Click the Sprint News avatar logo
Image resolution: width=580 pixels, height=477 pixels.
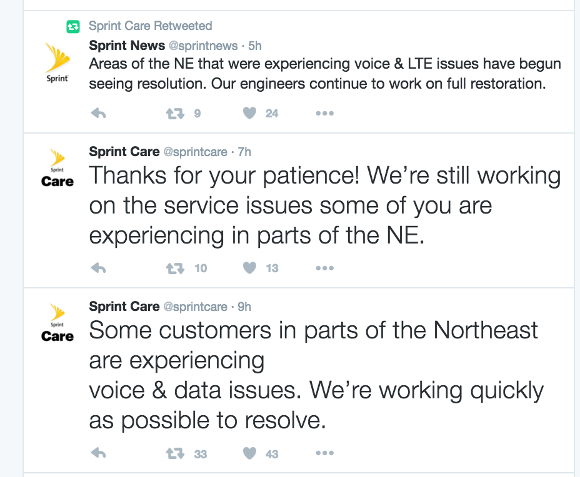coord(57,62)
